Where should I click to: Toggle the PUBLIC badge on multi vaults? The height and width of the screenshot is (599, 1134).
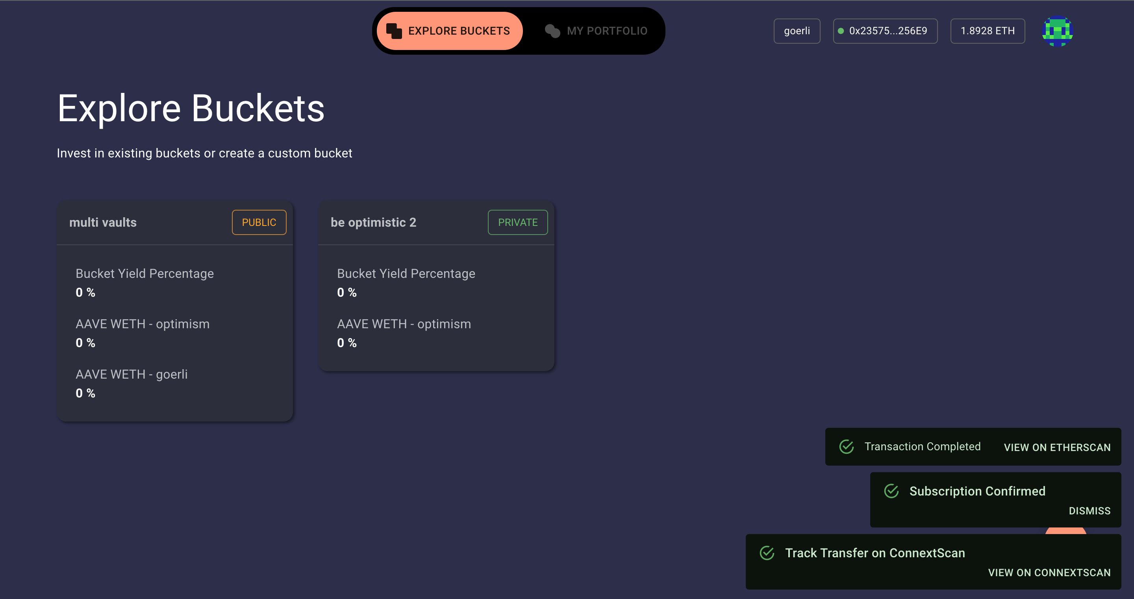[x=259, y=223]
